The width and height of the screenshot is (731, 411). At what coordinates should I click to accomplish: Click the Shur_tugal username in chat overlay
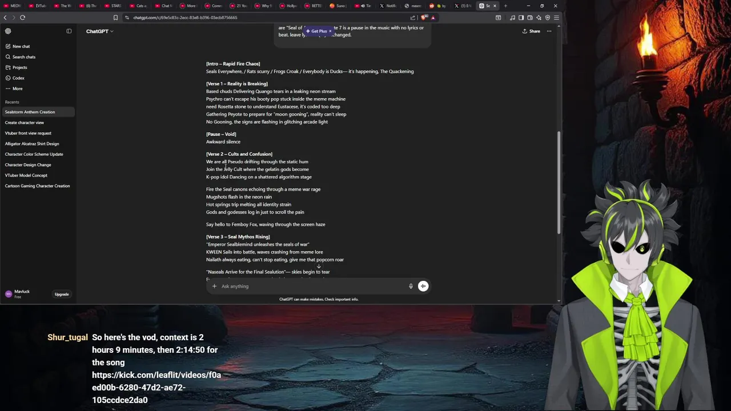pyautogui.click(x=67, y=337)
